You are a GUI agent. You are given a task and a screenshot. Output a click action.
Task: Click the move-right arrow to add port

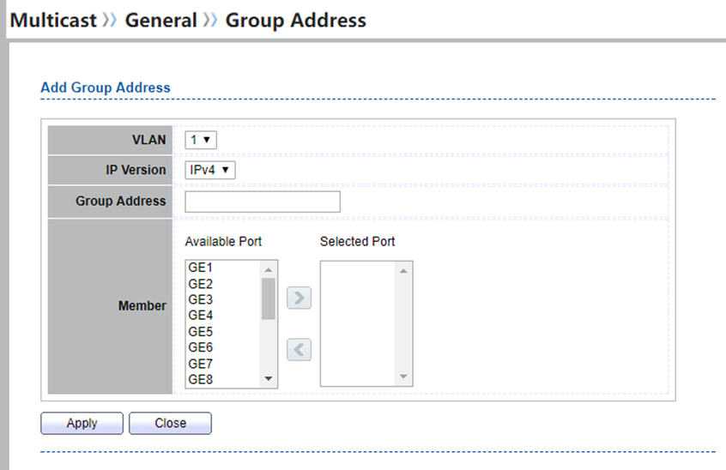[299, 298]
